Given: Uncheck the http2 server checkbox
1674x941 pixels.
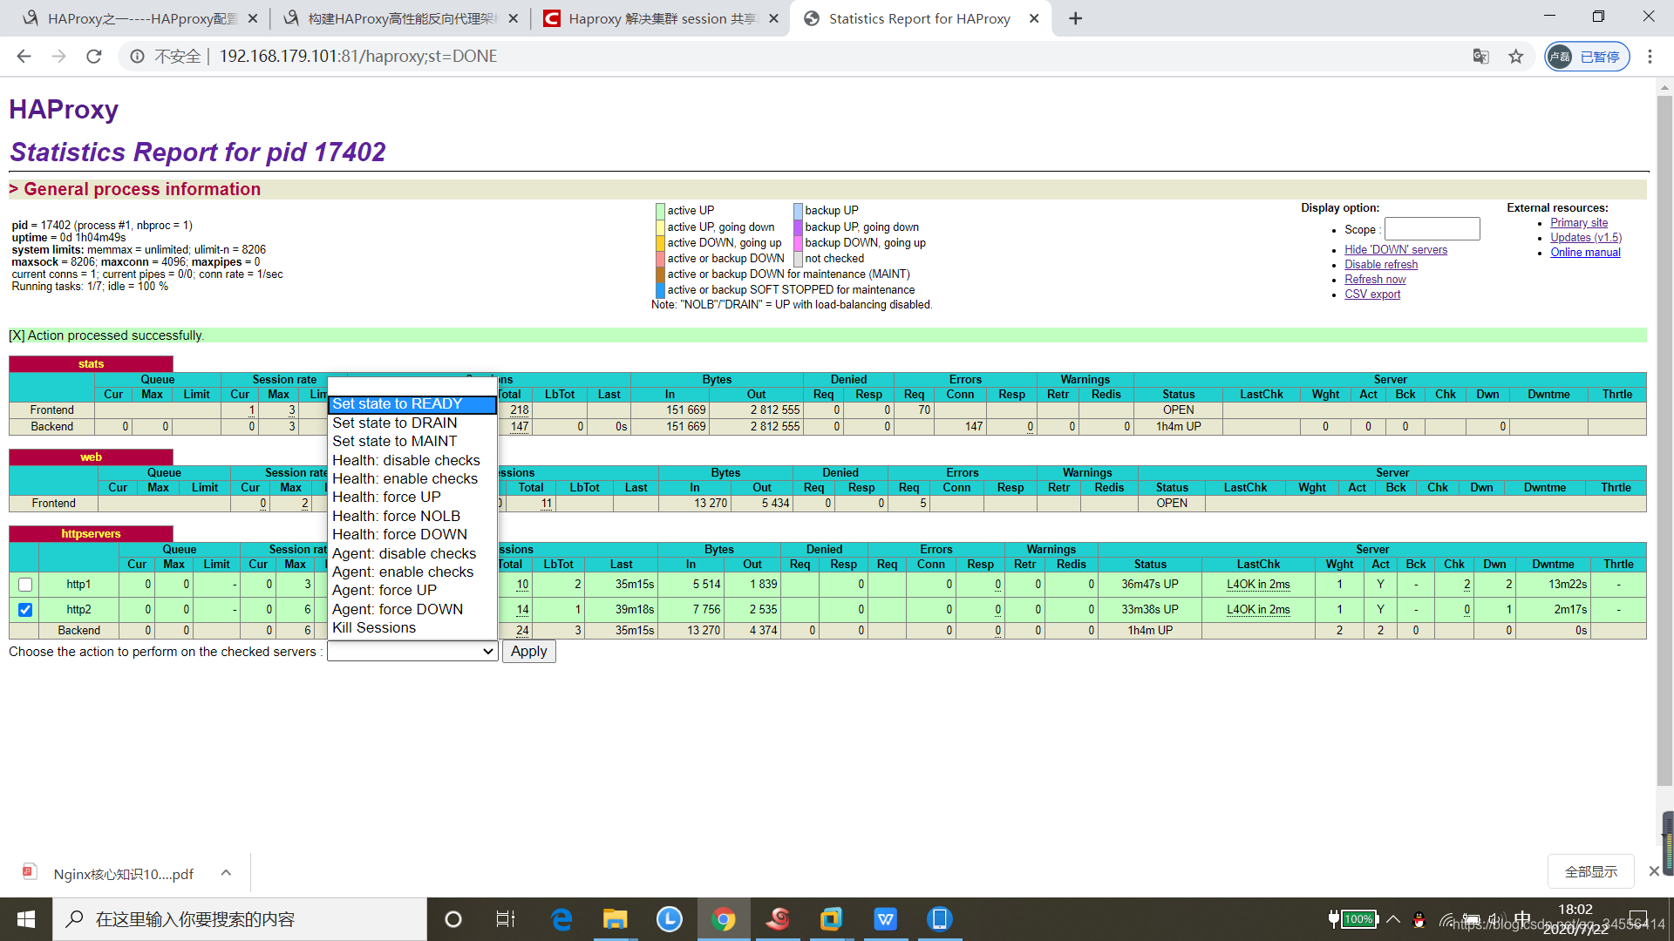Looking at the screenshot, I should [25, 610].
